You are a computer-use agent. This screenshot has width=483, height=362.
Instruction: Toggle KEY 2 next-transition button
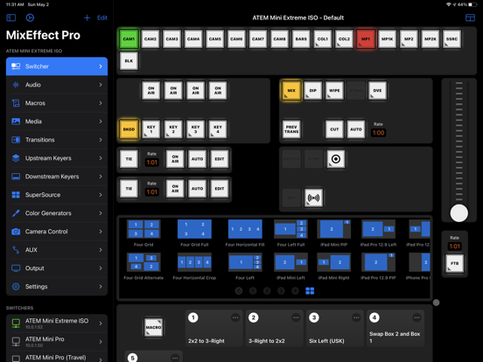pos(173,129)
